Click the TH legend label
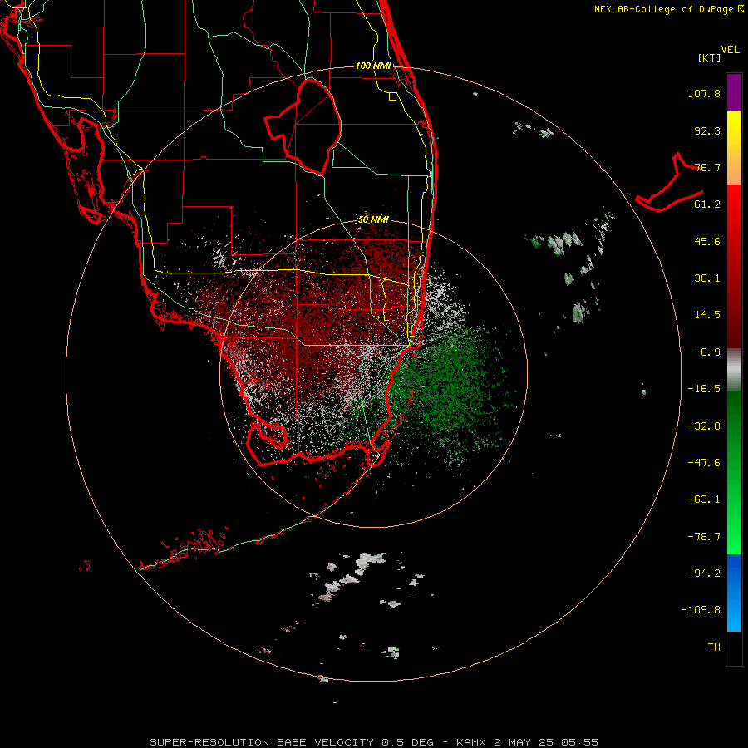The image size is (748, 748). 714,647
